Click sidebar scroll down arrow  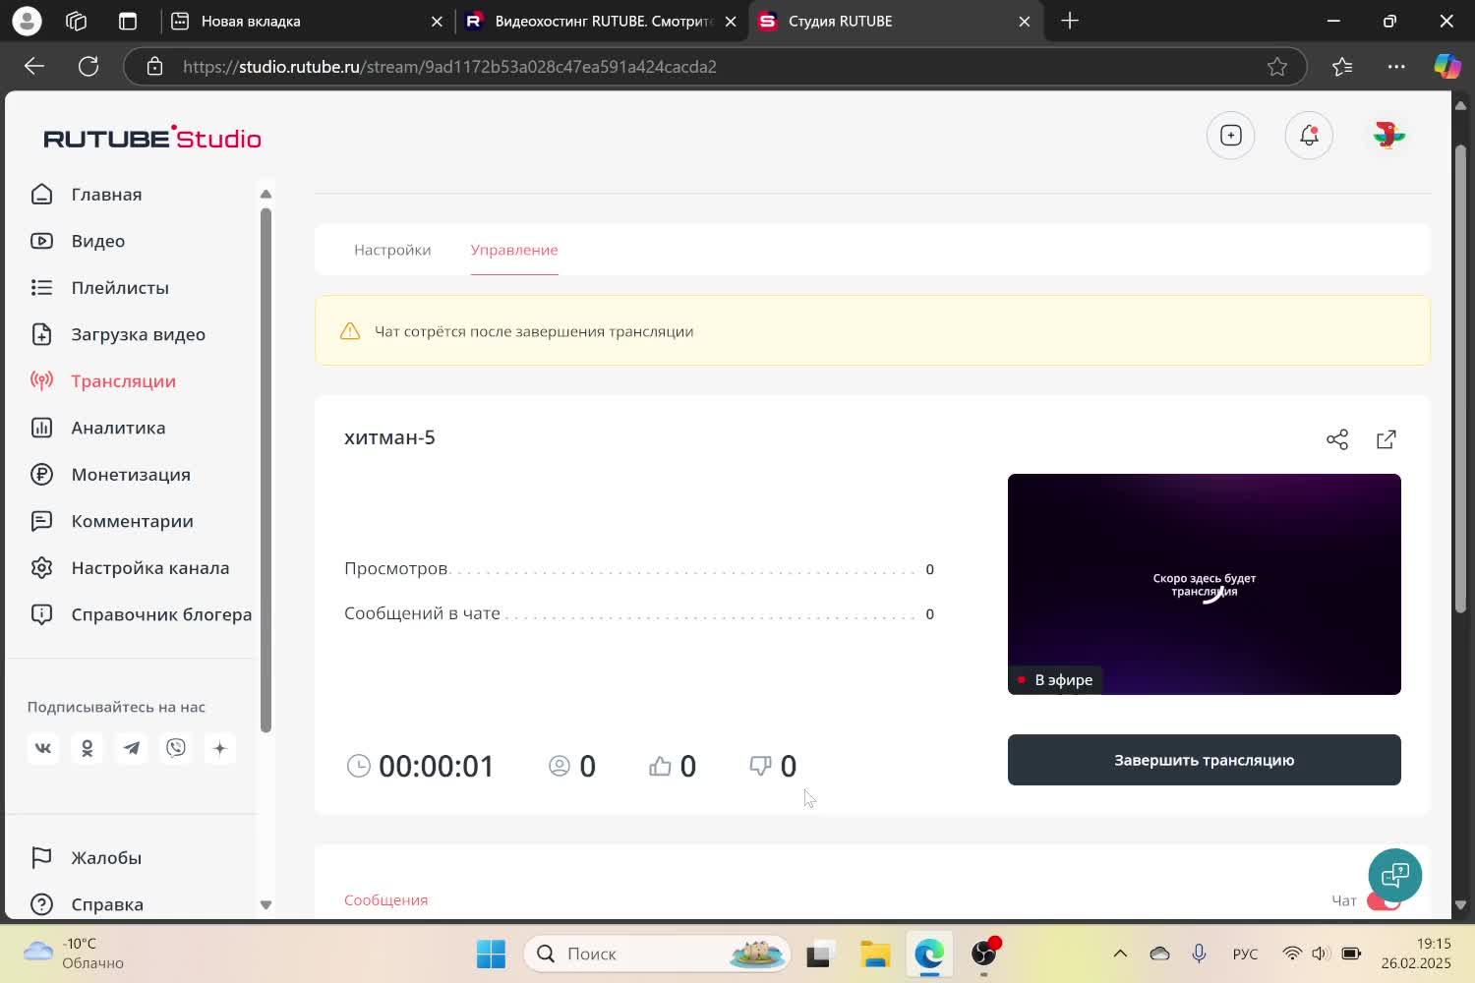pos(265,904)
